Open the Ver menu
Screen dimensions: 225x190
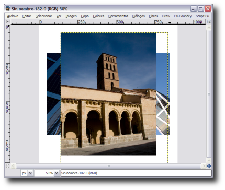(x=59, y=16)
